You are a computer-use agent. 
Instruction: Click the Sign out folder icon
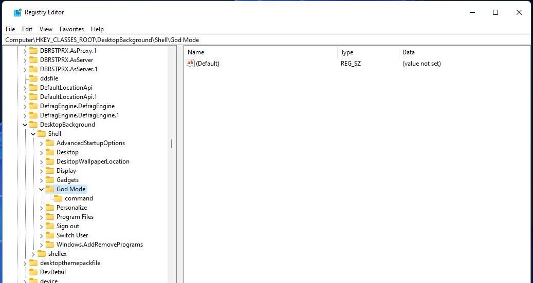coord(50,226)
